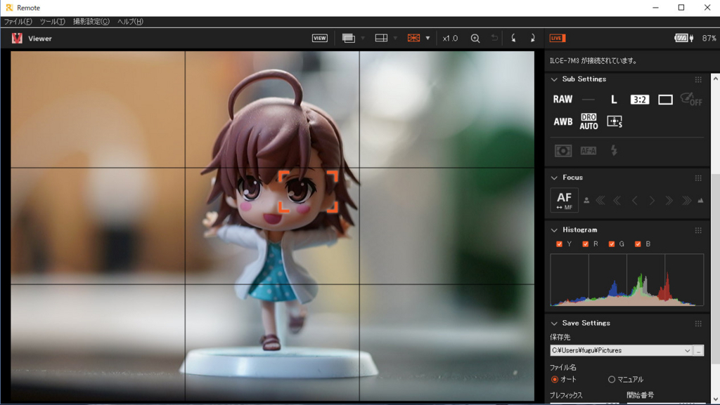720x405 pixels.
Task: Open the ヘルプ(H) menu
Action: tap(130, 22)
